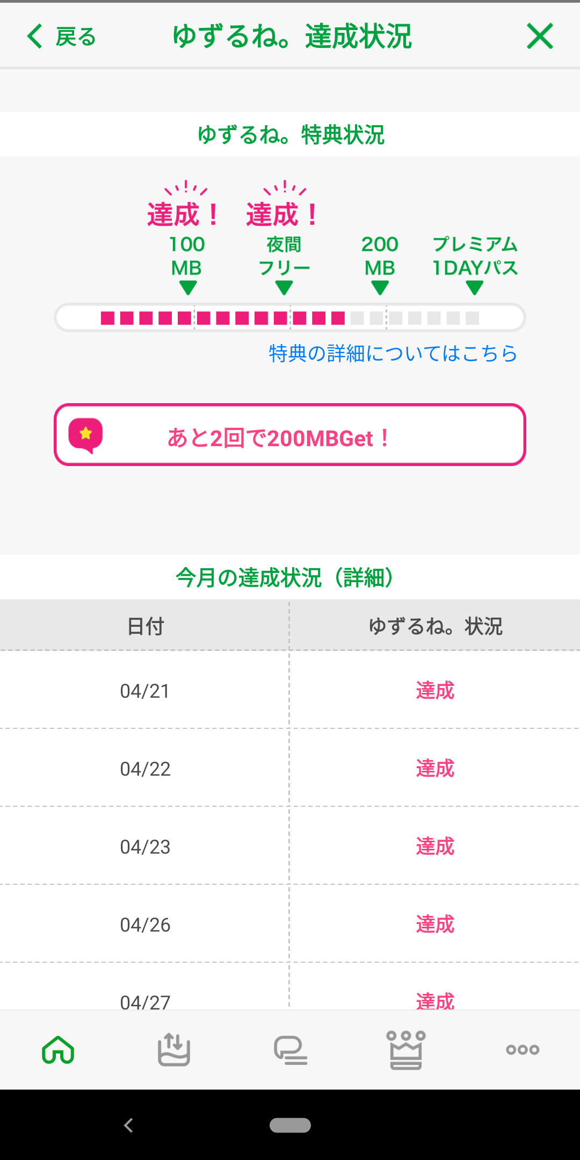Tap the Android system back arrow
This screenshot has height=1160, width=580.
pyautogui.click(x=128, y=1125)
